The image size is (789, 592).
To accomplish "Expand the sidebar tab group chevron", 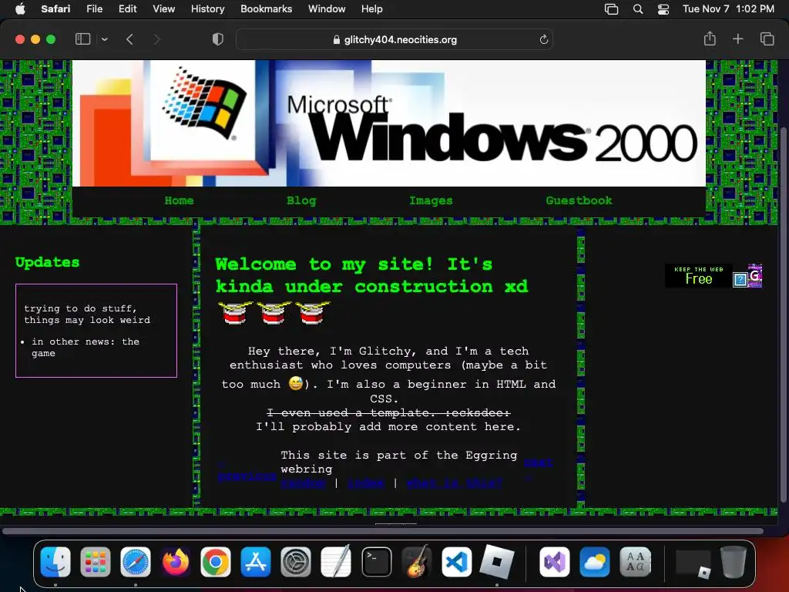I will [x=104, y=39].
